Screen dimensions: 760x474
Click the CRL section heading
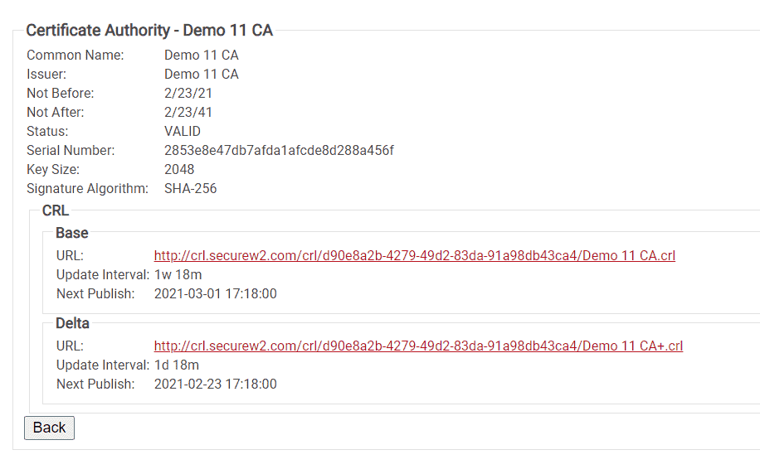pos(56,210)
